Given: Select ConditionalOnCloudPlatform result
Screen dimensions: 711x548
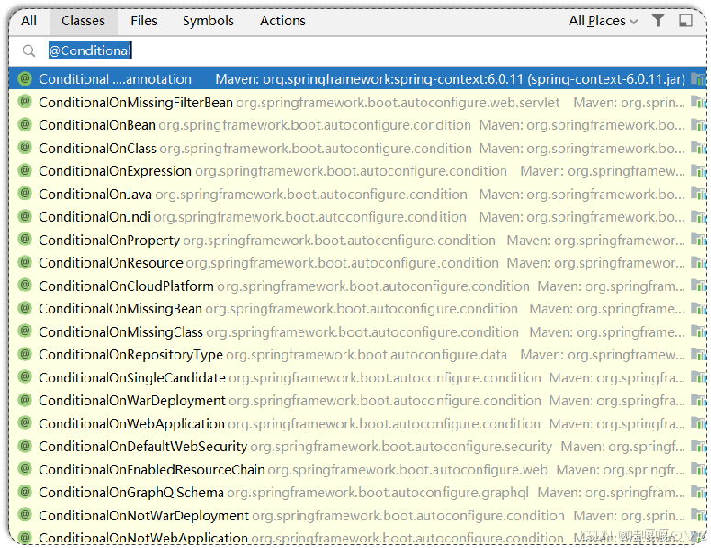Looking at the screenshot, I should coord(357,286).
